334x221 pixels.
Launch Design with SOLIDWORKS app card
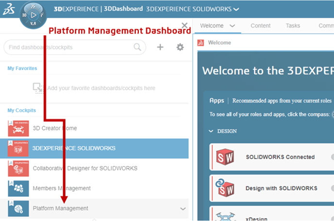tap(271, 188)
